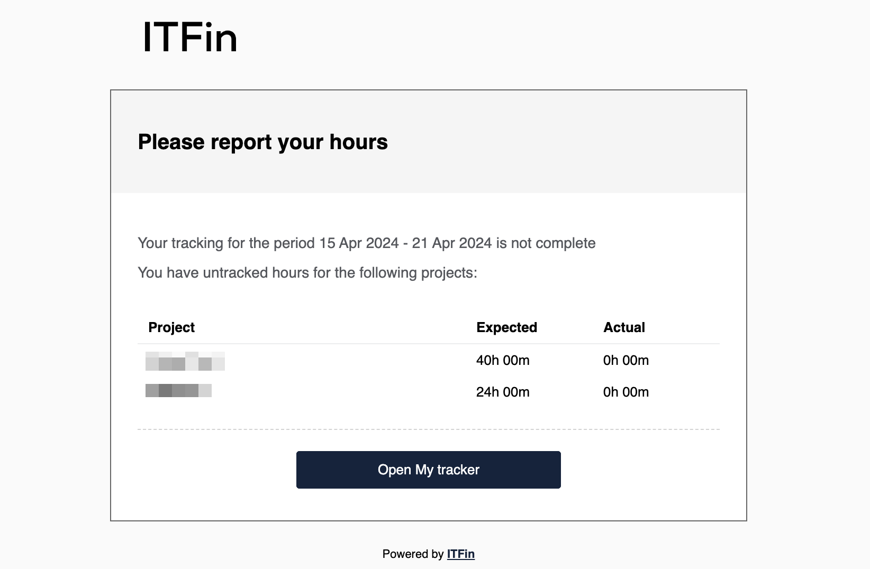Follow the ITFin link in footer
The height and width of the screenshot is (569, 870).
[460, 554]
